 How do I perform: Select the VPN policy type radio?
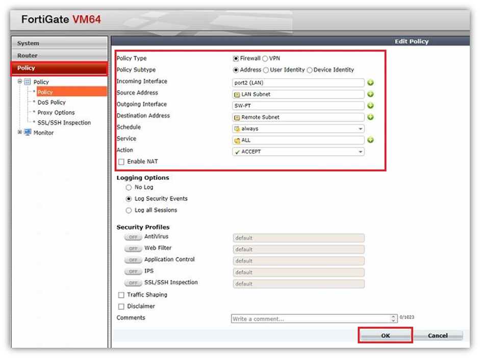click(x=265, y=59)
